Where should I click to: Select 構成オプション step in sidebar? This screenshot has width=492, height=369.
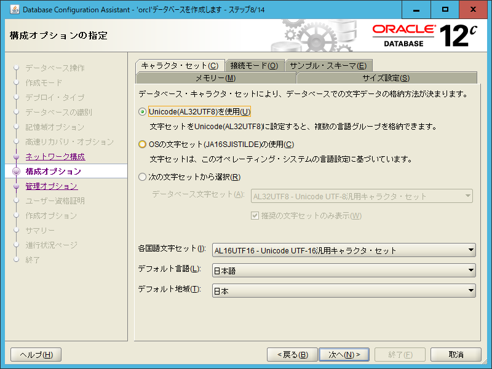coord(54,172)
